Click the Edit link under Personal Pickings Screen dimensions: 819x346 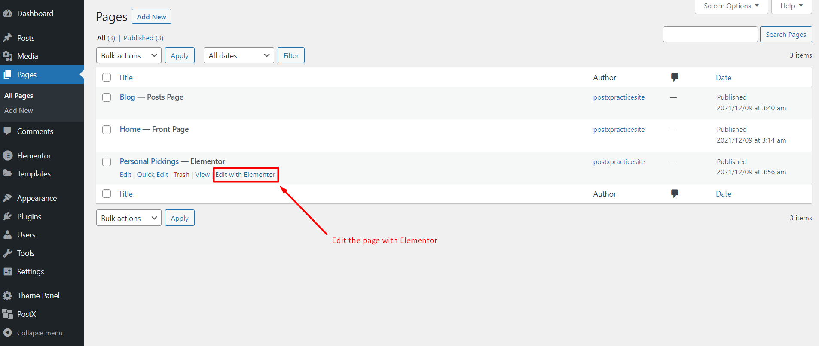pyautogui.click(x=125, y=175)
